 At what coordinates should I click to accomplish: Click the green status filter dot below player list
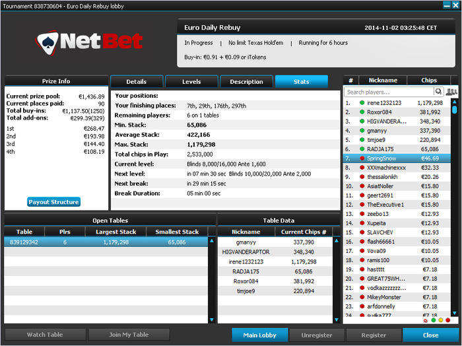[x=434, y=320]
